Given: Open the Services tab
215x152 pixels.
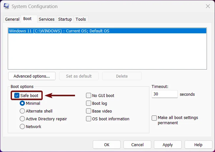Looking at the screenshot, I should (x=47, y=19).
